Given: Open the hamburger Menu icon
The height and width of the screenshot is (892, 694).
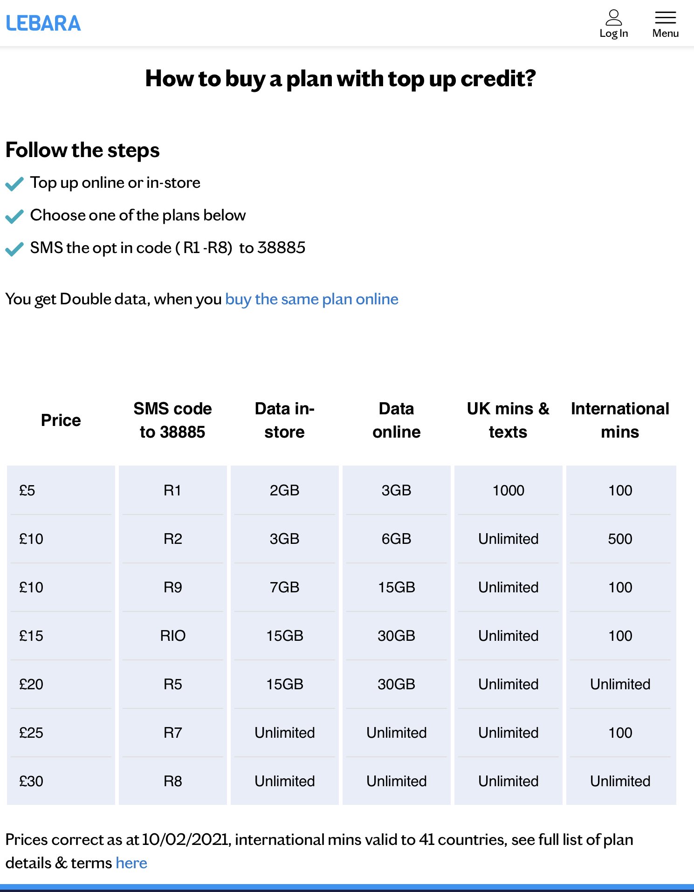Looking at the screenshot, I should point(665,24).
